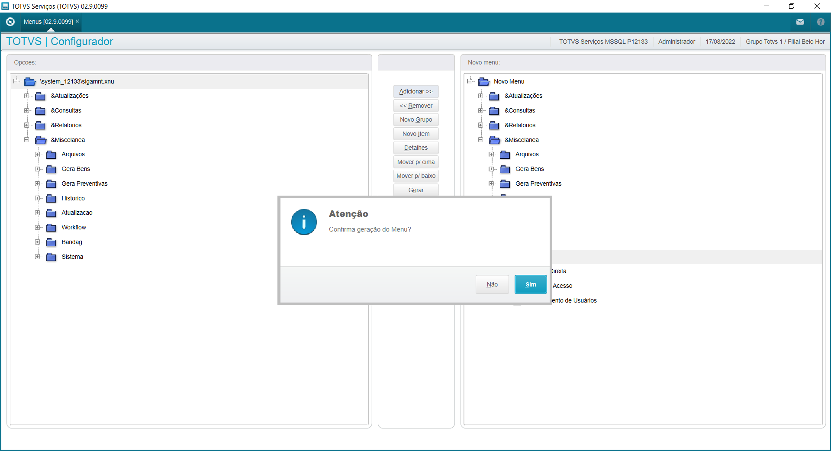Close the Menus [02.9.0099] tab

coord(77,21)
